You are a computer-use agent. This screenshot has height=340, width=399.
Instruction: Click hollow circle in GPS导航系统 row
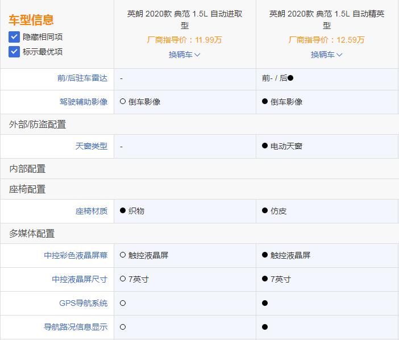(x=123, y=303)
